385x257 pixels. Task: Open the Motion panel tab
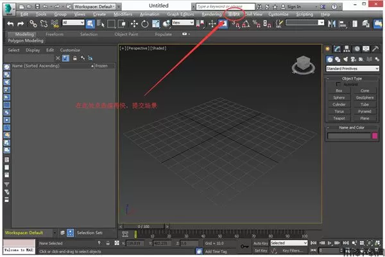coord(356,49)
